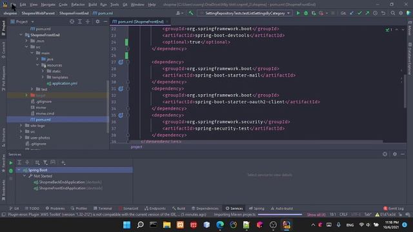Collapse all services in Services toolbar
The height and width of the screenshot is (232, 413).
point(27,162)
